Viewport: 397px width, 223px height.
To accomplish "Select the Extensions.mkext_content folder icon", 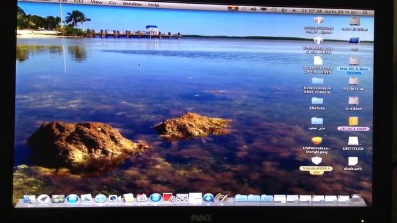I will pos(318,81).
